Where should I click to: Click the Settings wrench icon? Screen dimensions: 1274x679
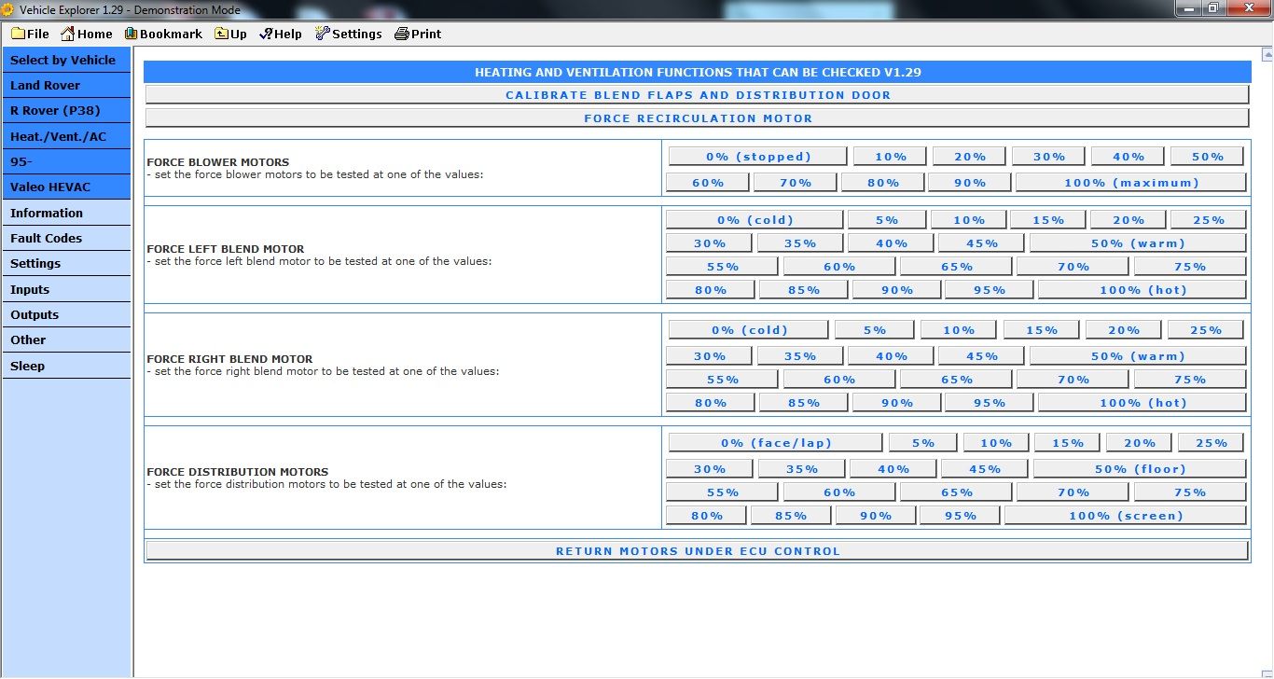pos(323,34)
